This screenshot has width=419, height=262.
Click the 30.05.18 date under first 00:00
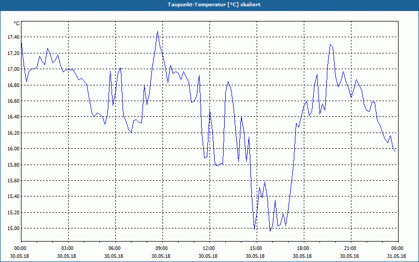(20, 256)
